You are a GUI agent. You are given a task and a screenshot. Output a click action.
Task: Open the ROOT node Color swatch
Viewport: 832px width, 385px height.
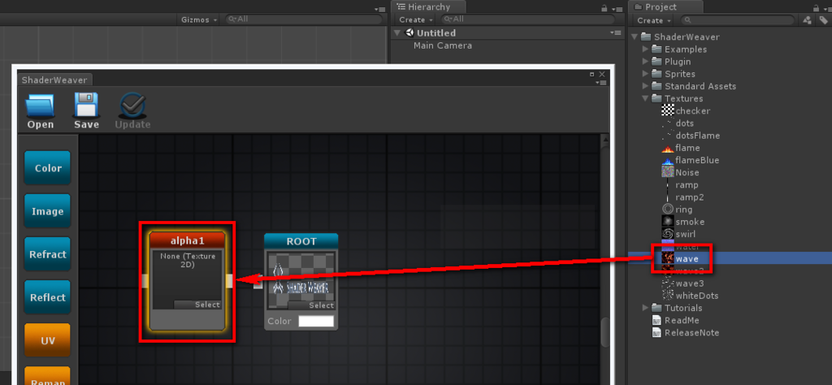pos(316,322)
